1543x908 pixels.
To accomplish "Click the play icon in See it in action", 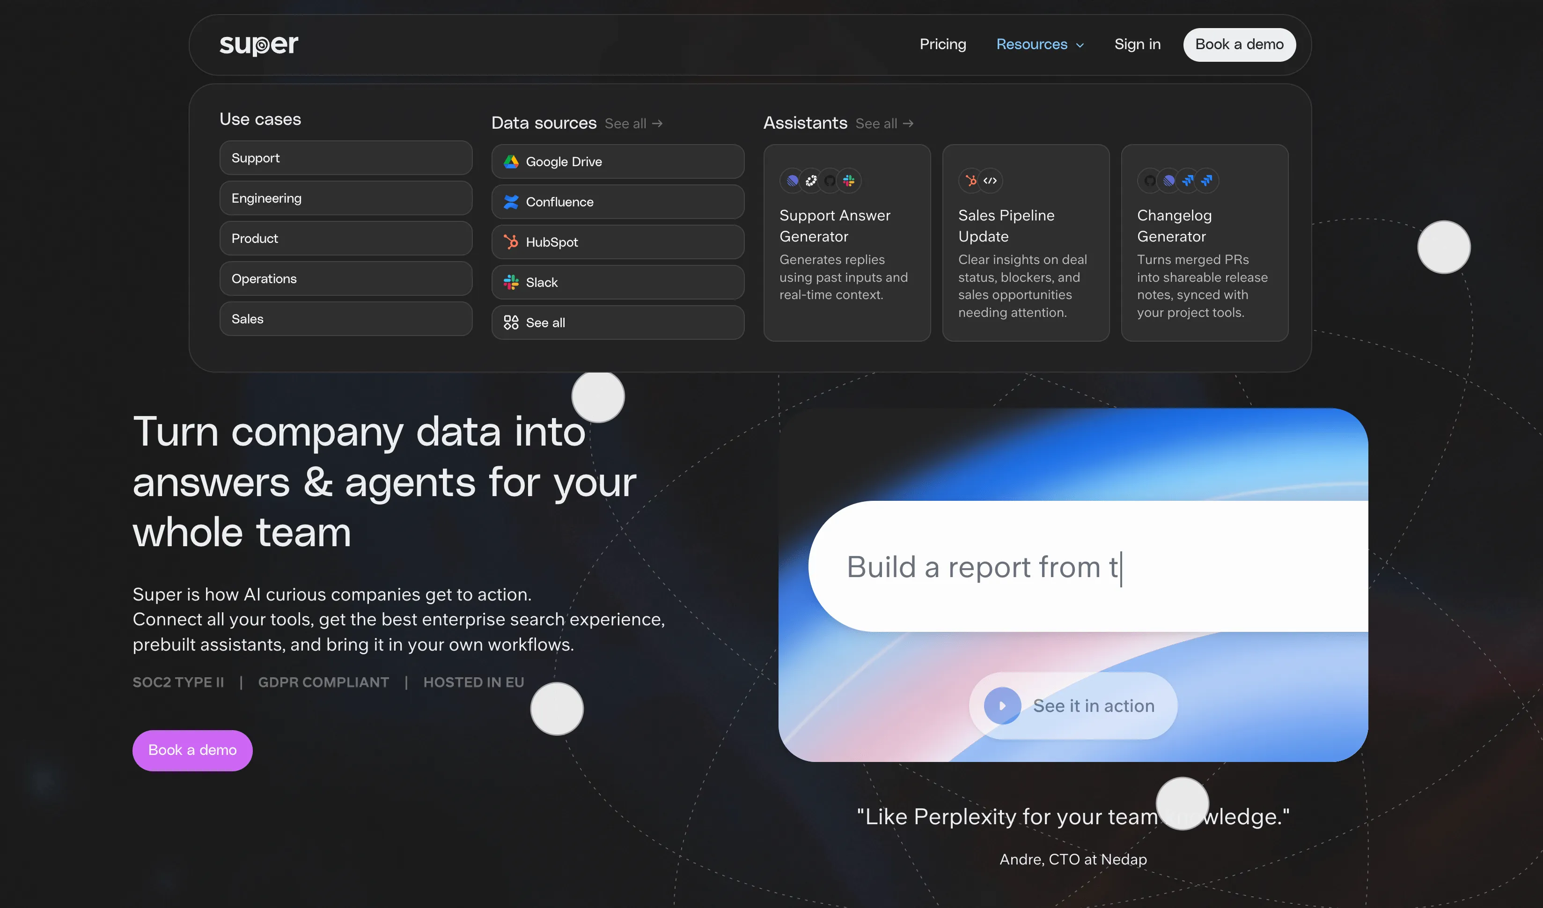I will [x=1002, y=706].
